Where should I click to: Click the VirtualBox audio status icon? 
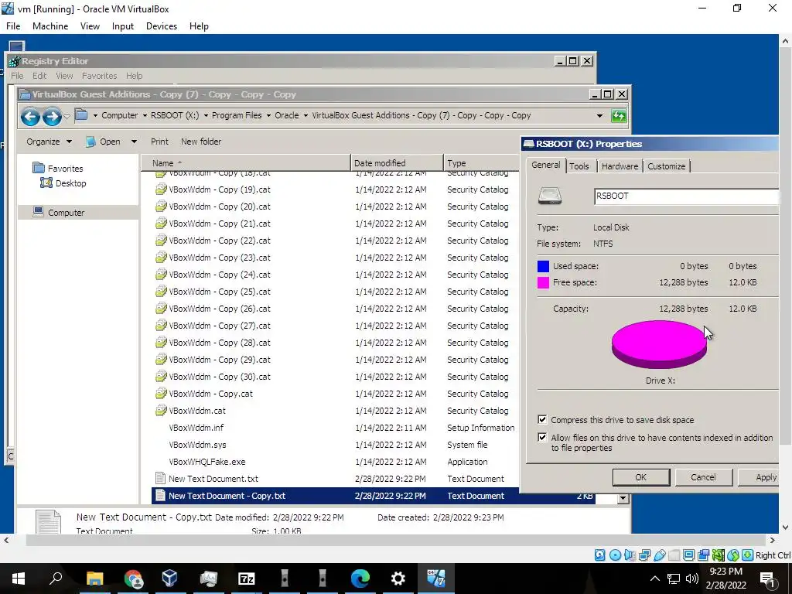(630, 555)
